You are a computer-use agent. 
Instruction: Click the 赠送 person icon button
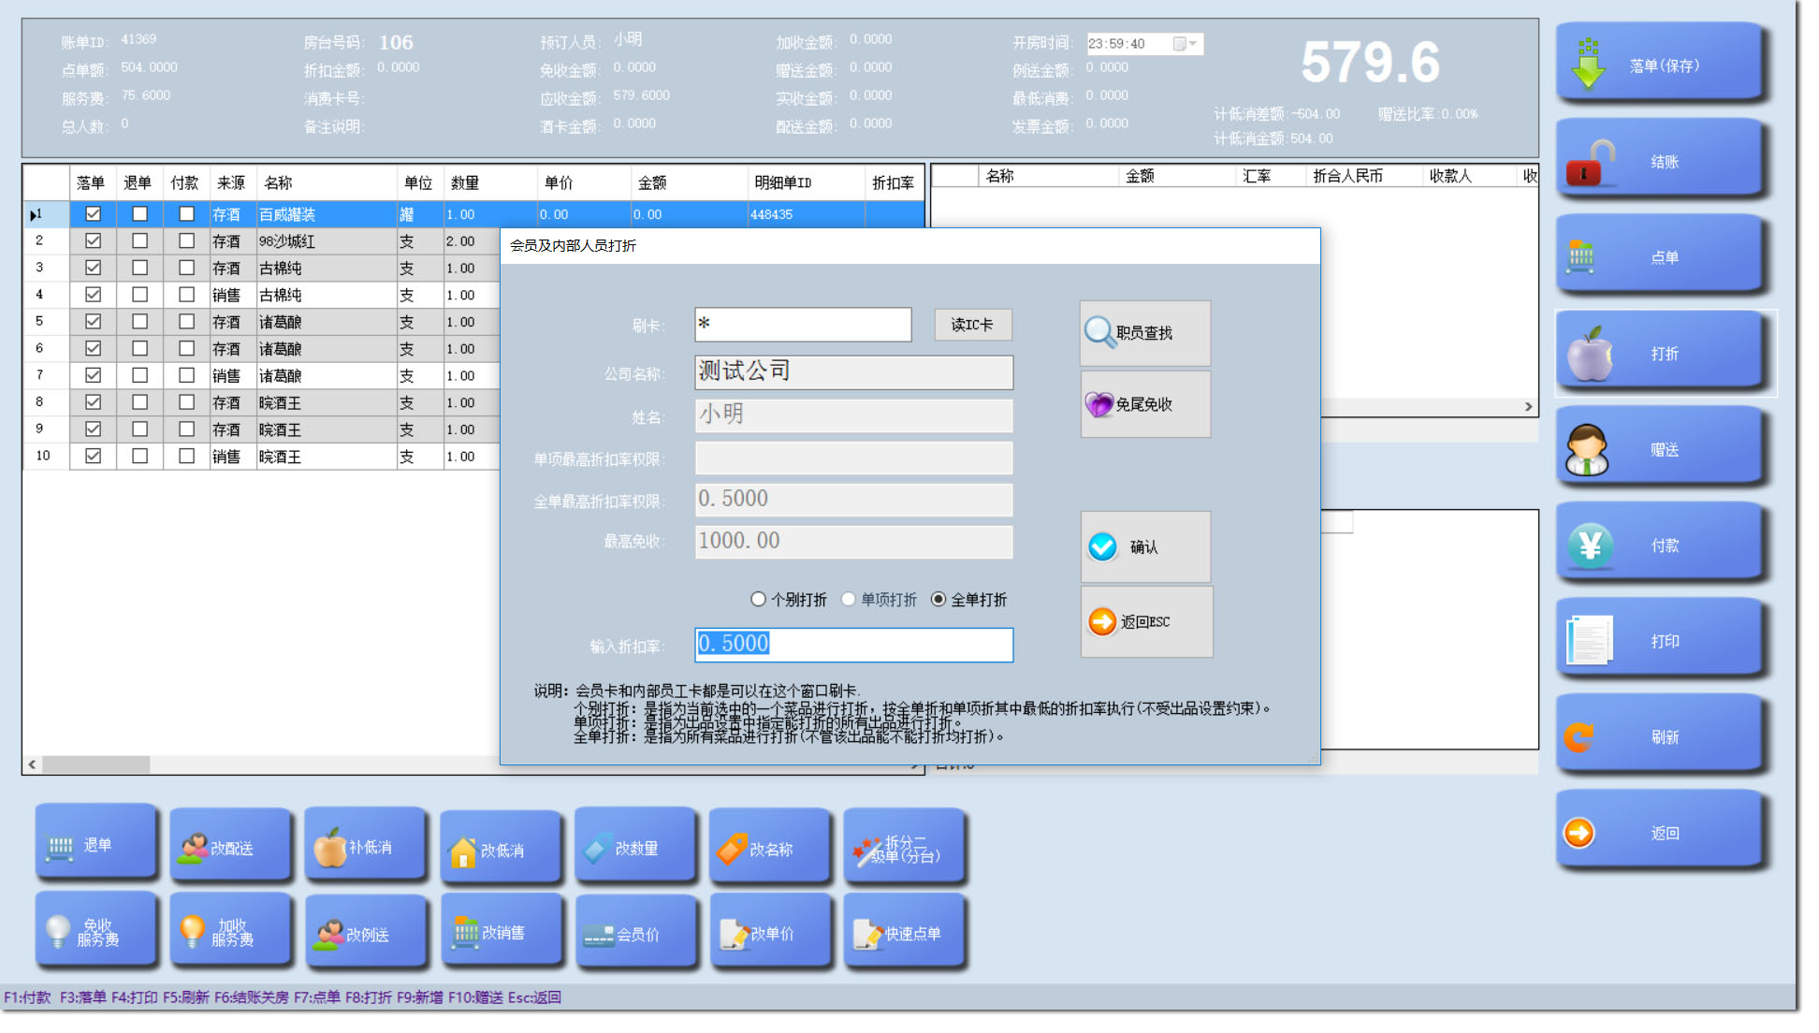coord(1588,450)
